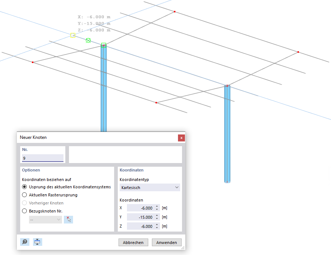
Task: Click the Anwenden button
Action: 167,243
